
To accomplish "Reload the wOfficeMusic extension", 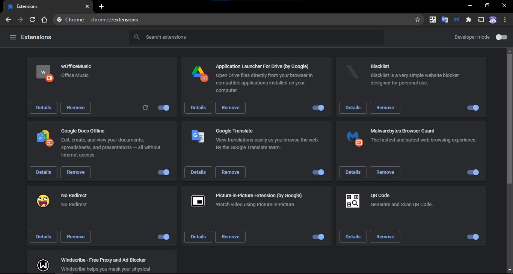I will tap(145, 108).
